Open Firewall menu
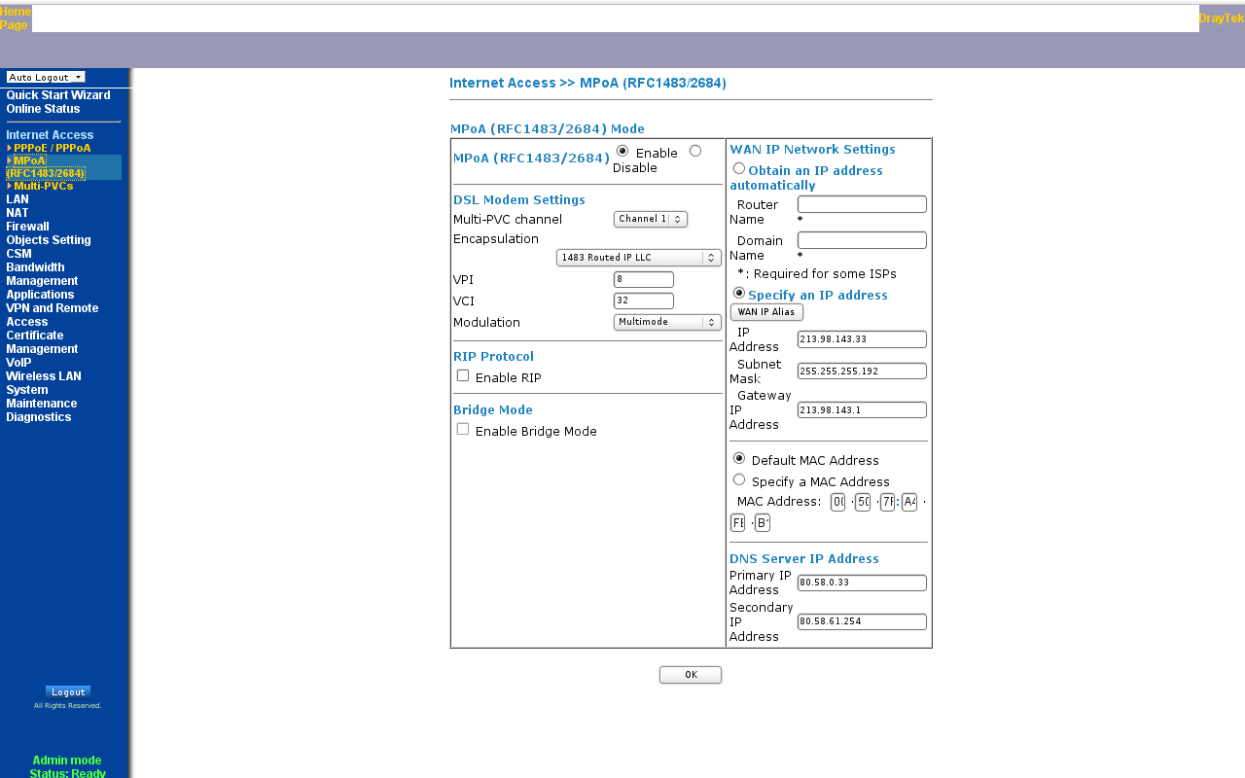1245x778 pixels. pyautogui.click(x=27, y=227)
